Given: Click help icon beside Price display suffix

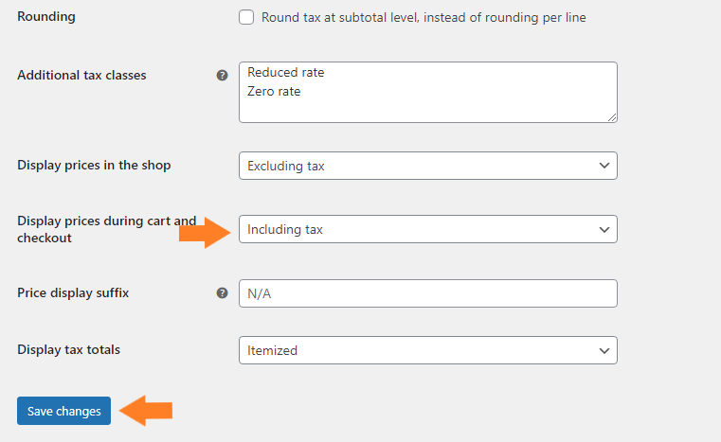Looking at the screenshot, I should [x=222, y=293].
